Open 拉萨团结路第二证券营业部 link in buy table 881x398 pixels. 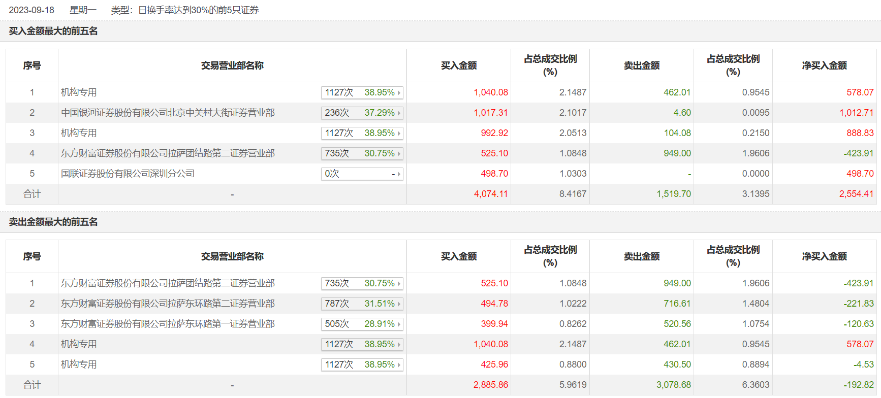(x=168, y=153)
